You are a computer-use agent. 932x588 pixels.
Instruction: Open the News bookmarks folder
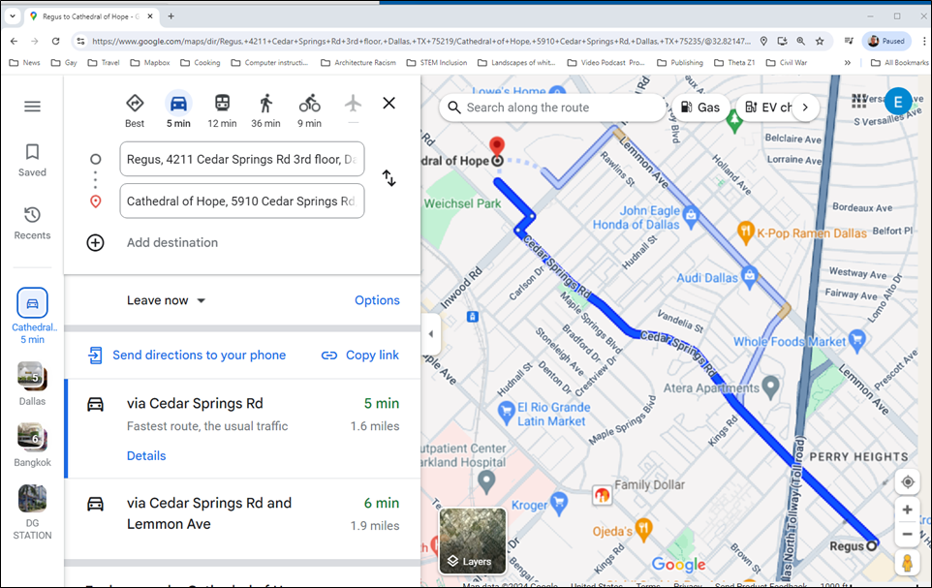(x=25, y=62)
